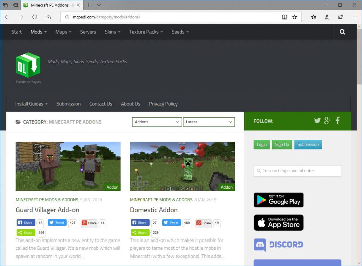Click the MCPEDL green cube logo

coord(28,65)
